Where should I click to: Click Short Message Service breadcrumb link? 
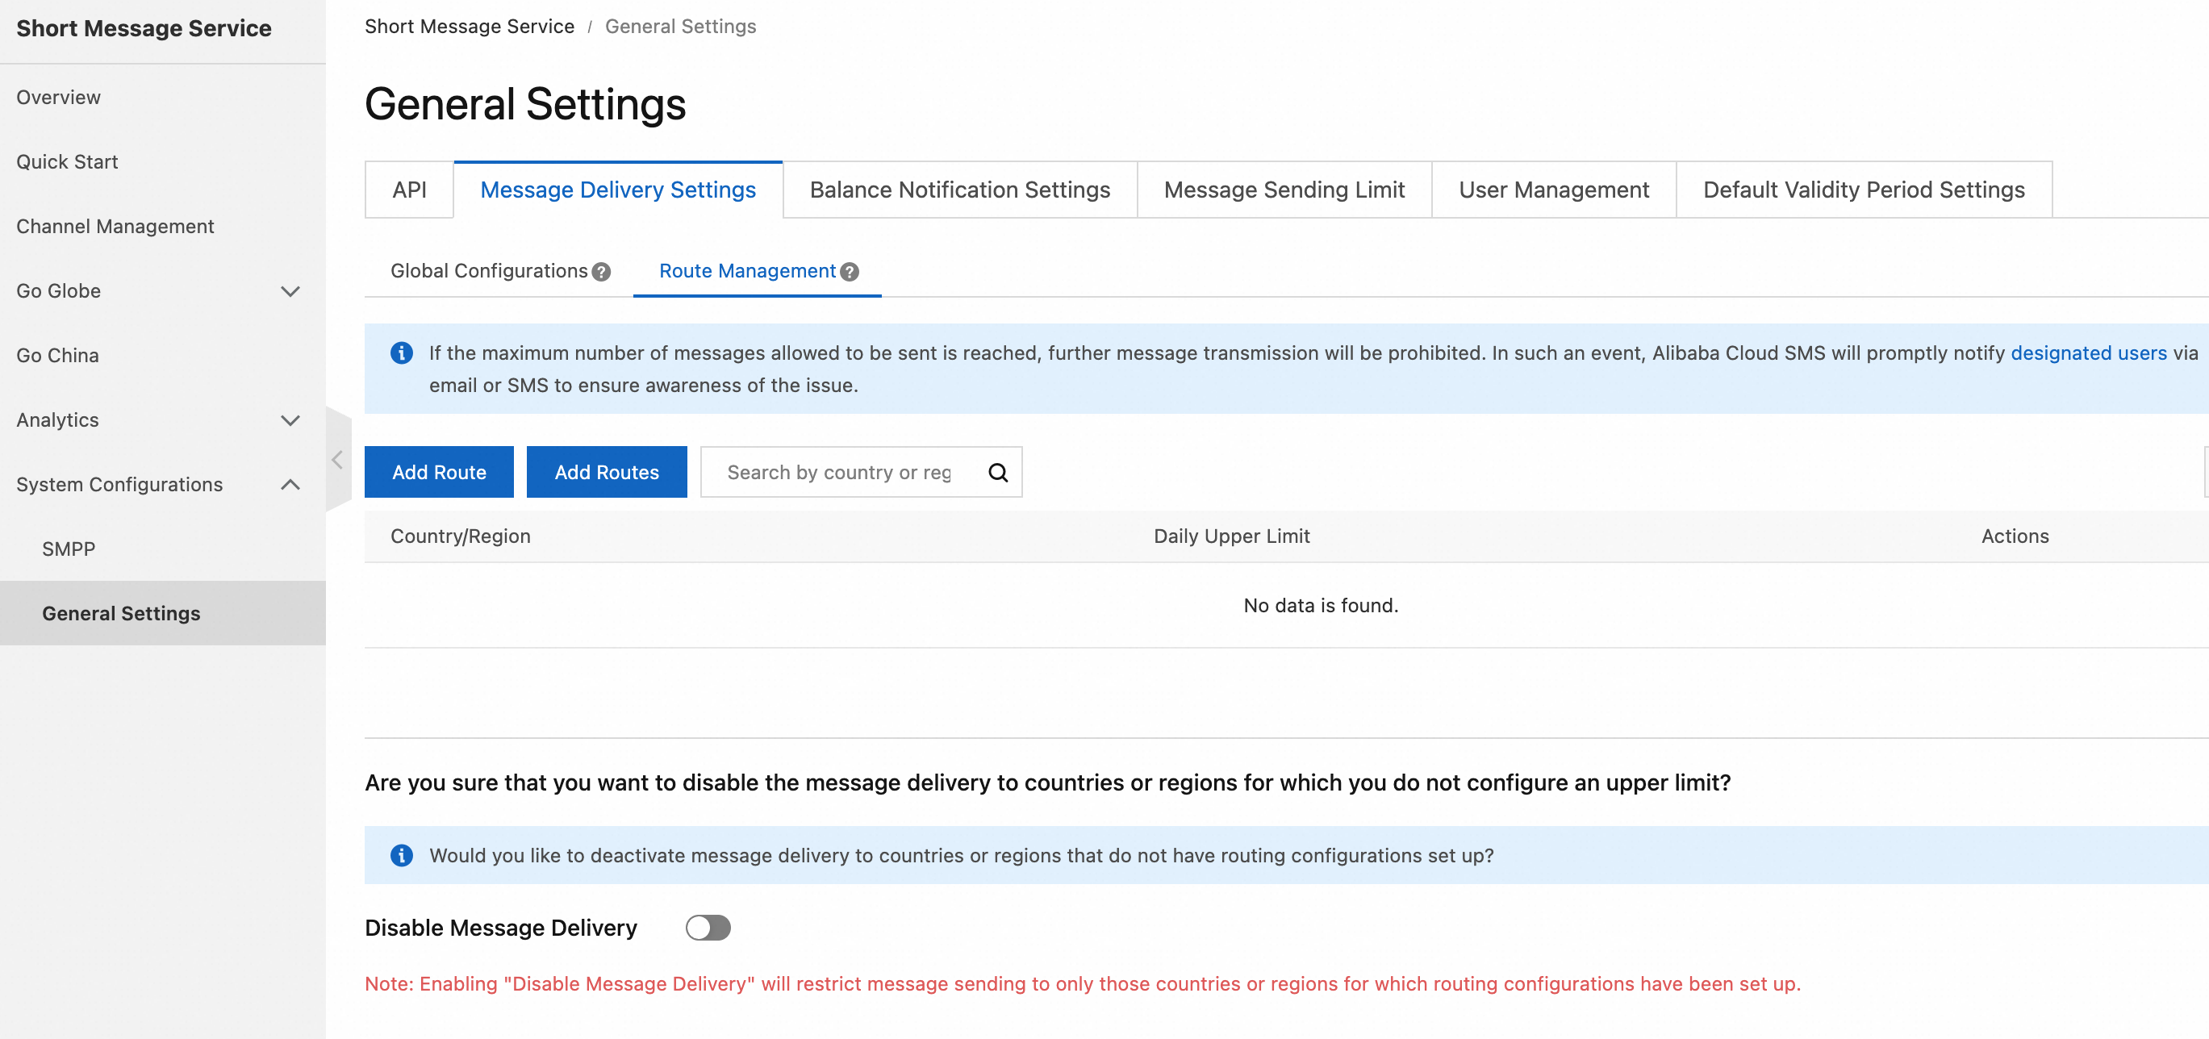[x=469, y=27]
